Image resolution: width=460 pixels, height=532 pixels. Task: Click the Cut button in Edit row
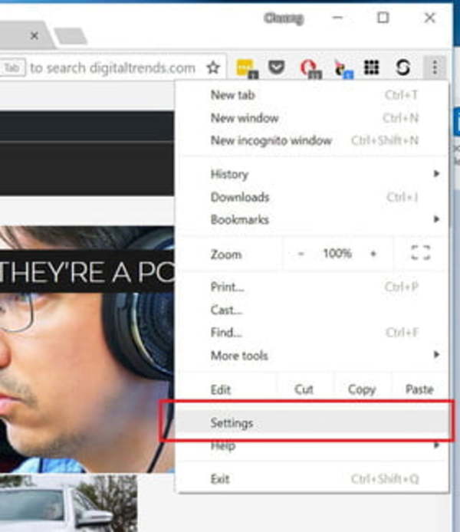304,389
